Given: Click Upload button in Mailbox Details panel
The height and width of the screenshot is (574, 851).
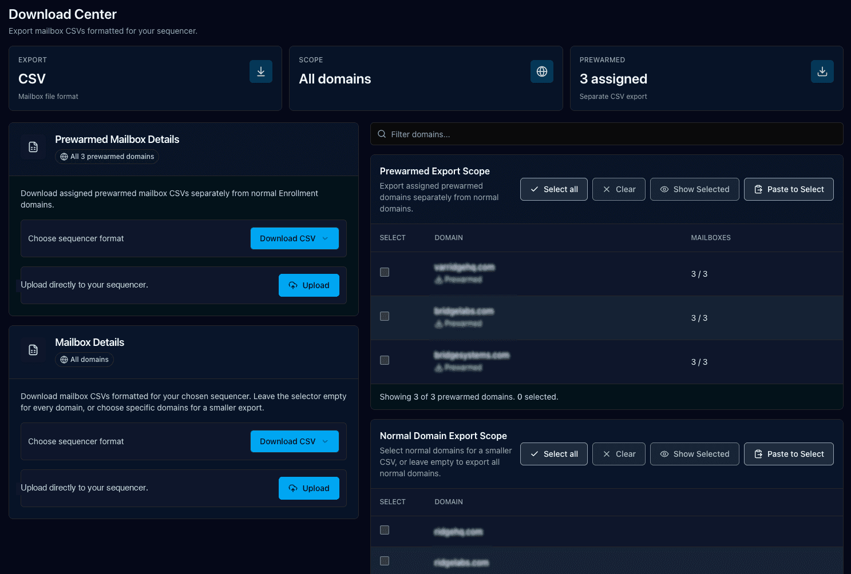Looking at the screenshot, I should pos(309,488).
